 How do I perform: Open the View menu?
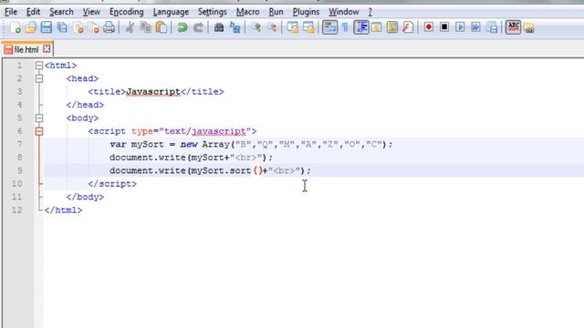click(91, 12)
